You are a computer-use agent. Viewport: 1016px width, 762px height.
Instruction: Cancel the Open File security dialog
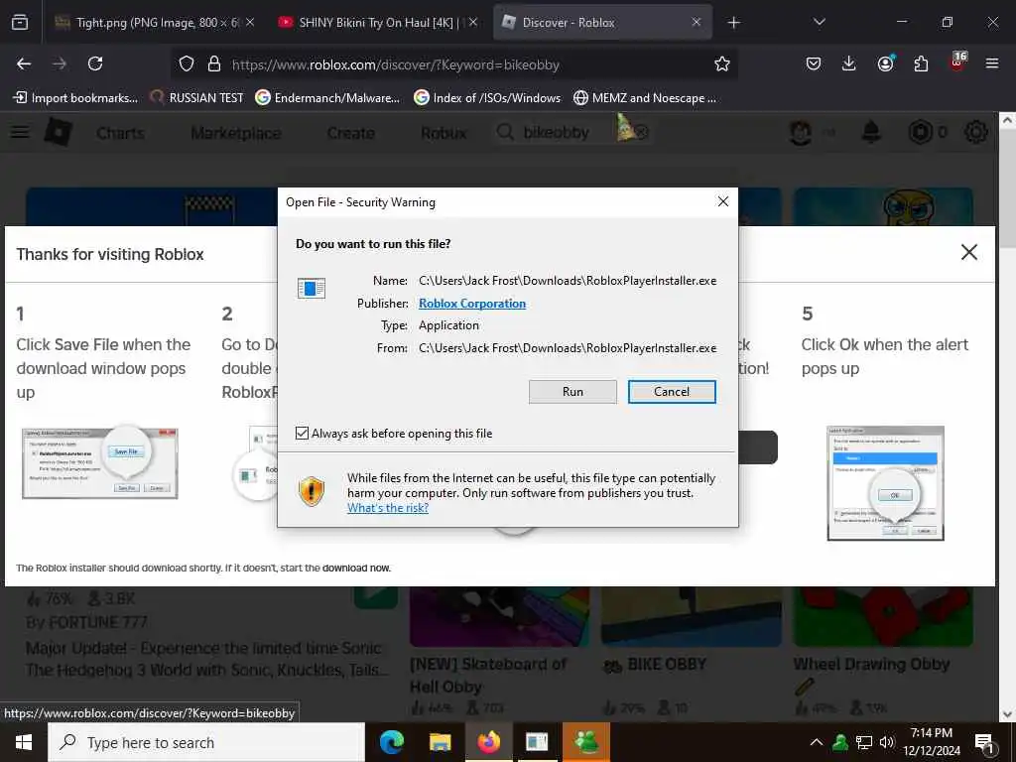tap(672, 391)
